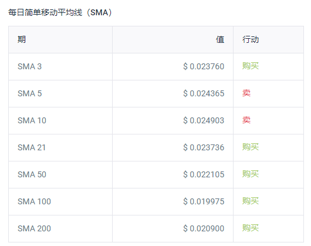
Task: Click the value $ 0.019975
Action: [204, 201]
